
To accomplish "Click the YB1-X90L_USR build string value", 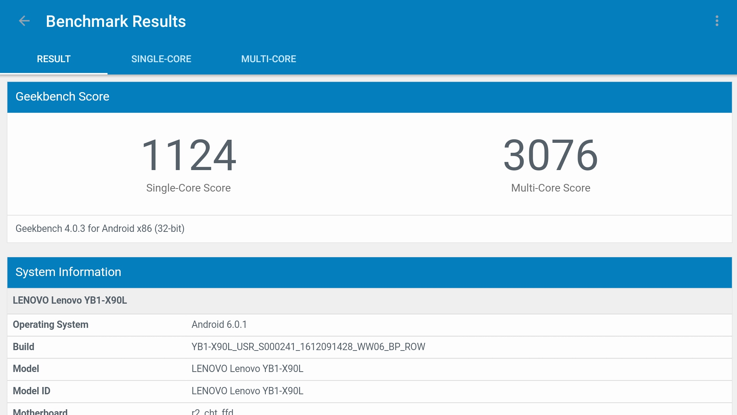I will [308, 347].
